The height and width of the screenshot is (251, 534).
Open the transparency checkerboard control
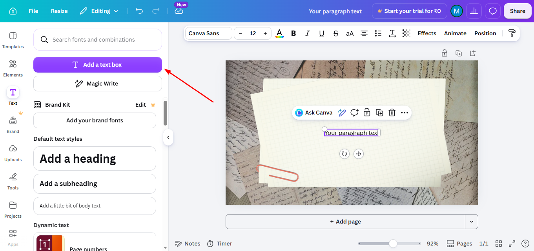tap(406, 33)
